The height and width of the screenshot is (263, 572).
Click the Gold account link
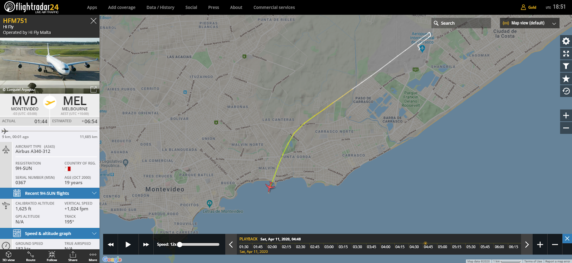point(529,7)
